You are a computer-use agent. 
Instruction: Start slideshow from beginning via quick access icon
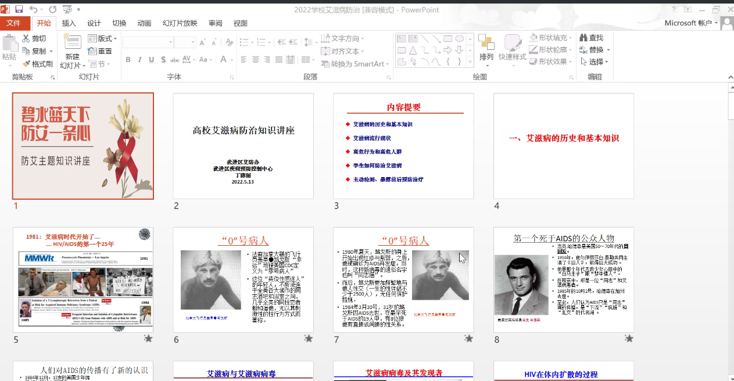tap(67, 9)
